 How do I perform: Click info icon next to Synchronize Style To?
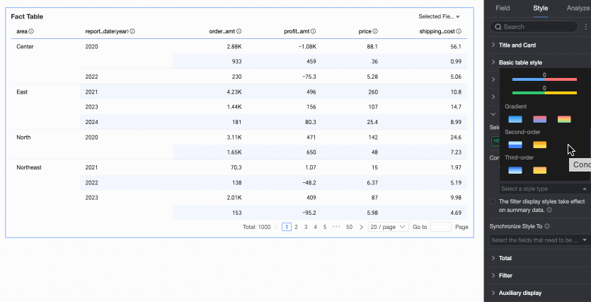pyautogui.click(x=547, y=227)
